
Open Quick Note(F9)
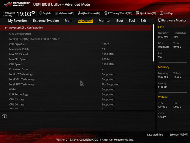[146, 13]
